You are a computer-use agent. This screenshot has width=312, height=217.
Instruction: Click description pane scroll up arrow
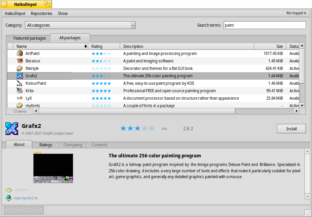[x=307, y=151]
